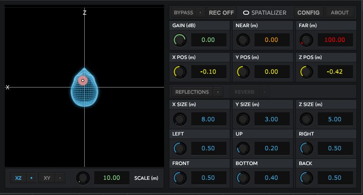363x195 pixels.
Task: Open the ABOUT page
Action: pyautogui.click(x=340, y=12)
